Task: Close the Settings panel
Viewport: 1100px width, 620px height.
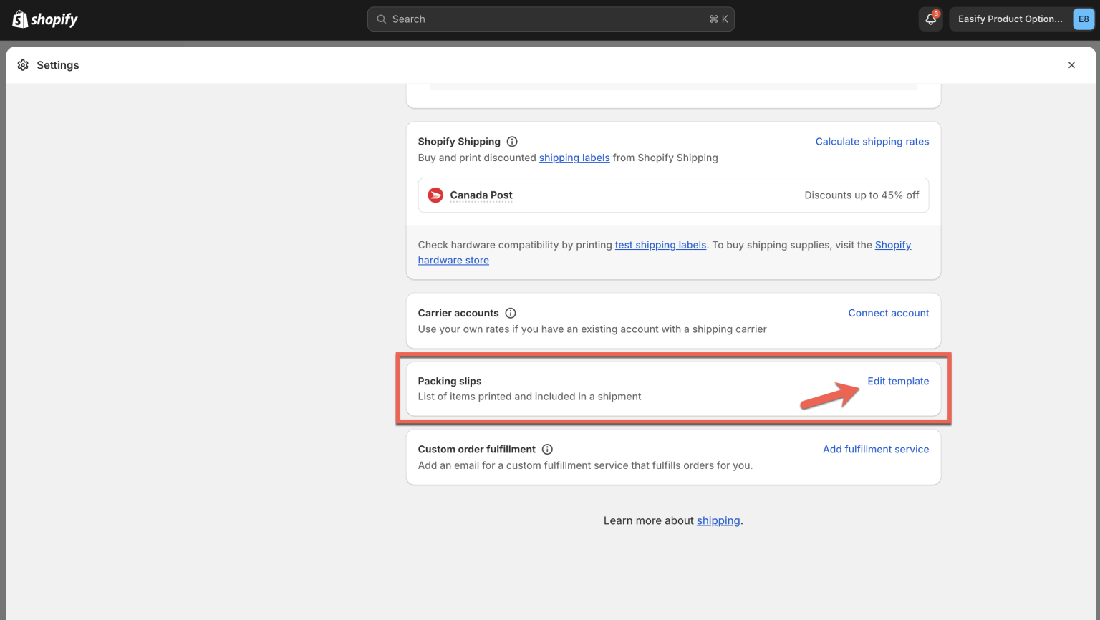Action: [x=1071, y=65]
